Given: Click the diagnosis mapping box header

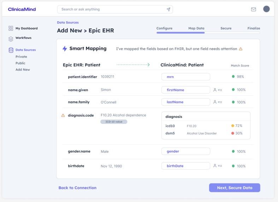Looking at the screenshot, I should [x=206, y=117].
